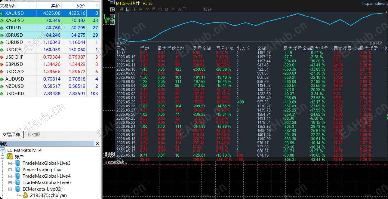This screenshot has height=199, width=388.
Task: Click the arrow icon beside EURUSD
Action: (x=2, y=43)
